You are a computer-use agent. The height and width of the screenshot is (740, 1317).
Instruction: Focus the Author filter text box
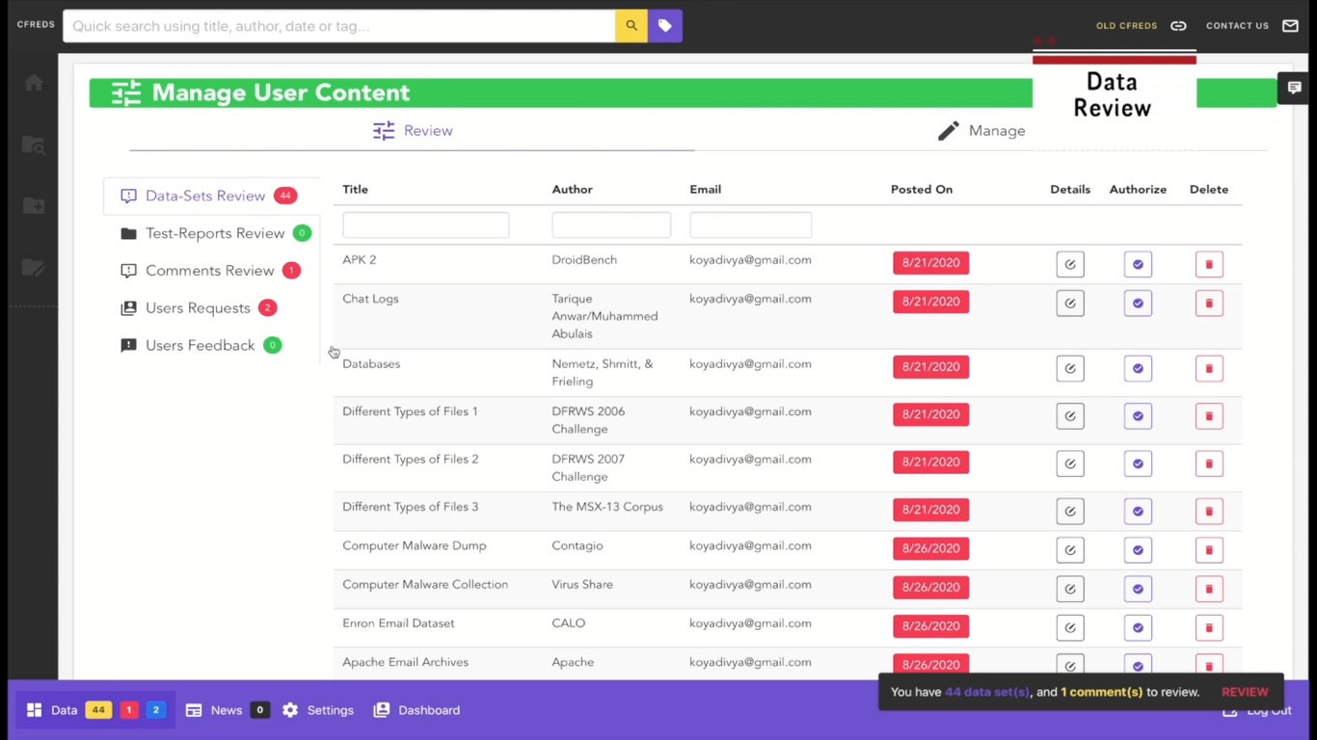click(x=610, y=225)
